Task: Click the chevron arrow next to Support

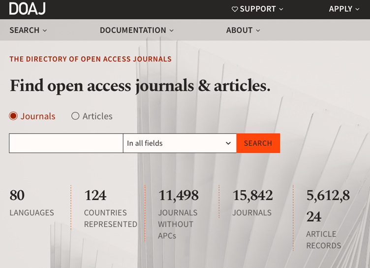Action: click(281, 9)
